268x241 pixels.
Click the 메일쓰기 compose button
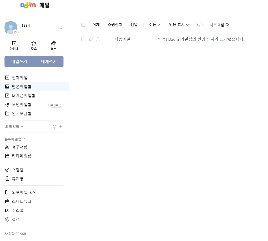(19, 62)
